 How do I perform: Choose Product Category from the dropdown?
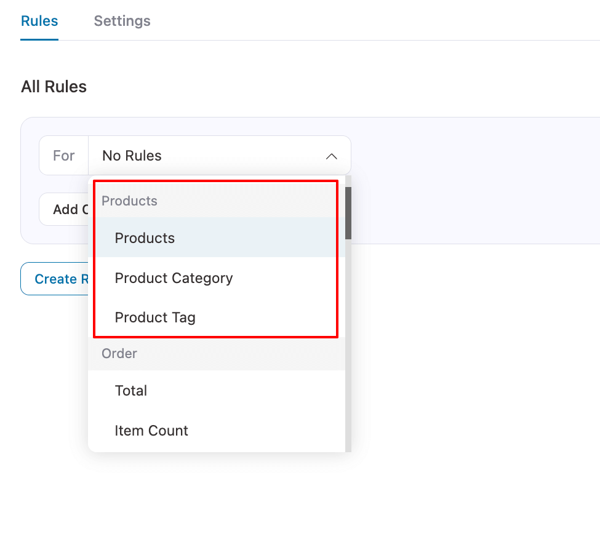pos(174,278)
